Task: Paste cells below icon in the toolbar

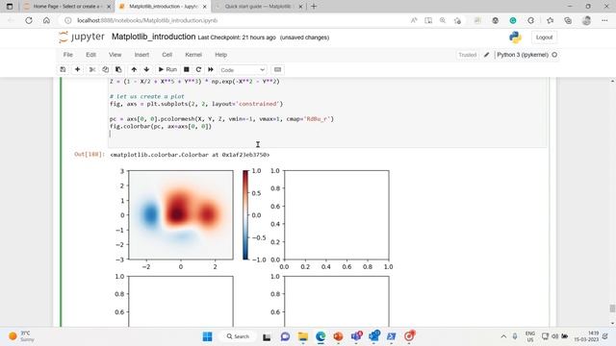Action: pos(118,69)
